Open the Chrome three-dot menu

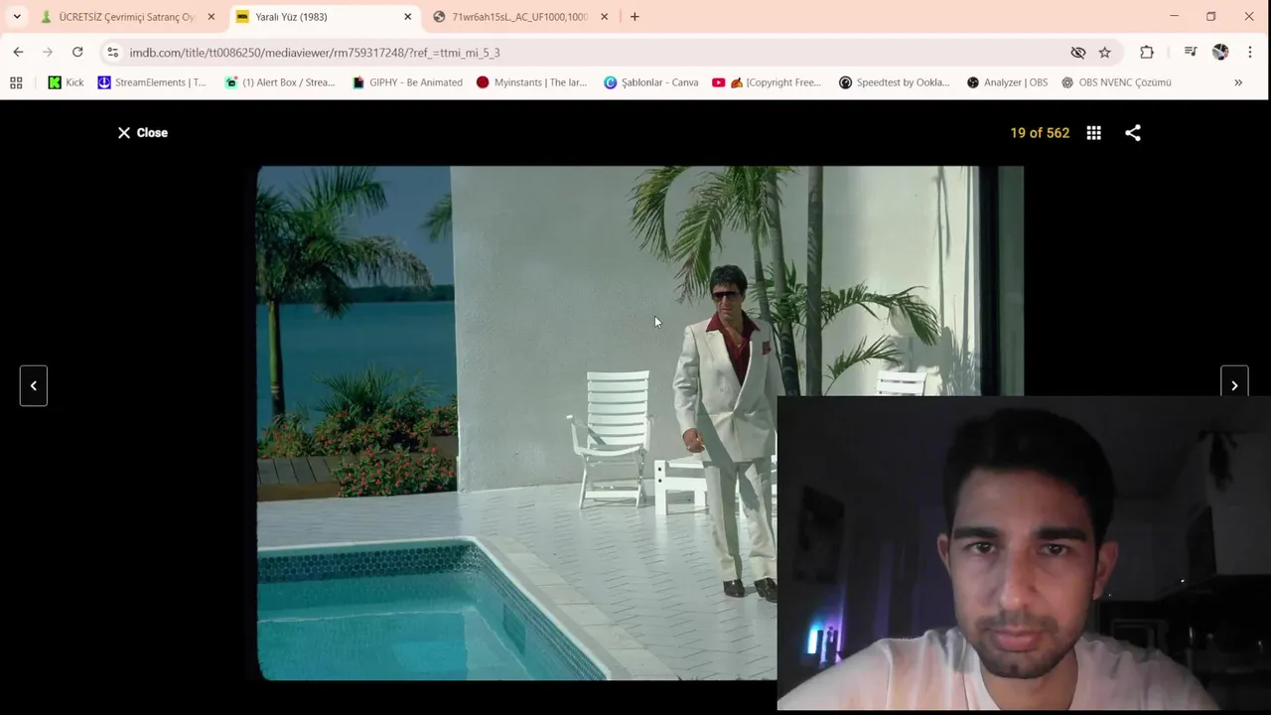(x=1250, y=53)
